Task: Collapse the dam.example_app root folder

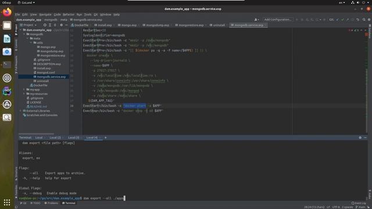Action: [x=21, y=30]
